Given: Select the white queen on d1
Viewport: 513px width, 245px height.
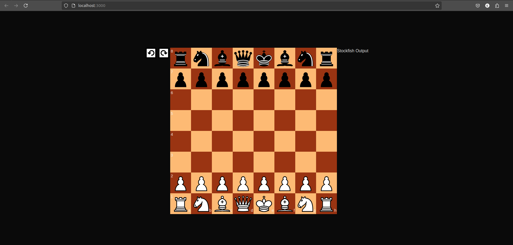Looking at the screenshot, I should (243, 204).
